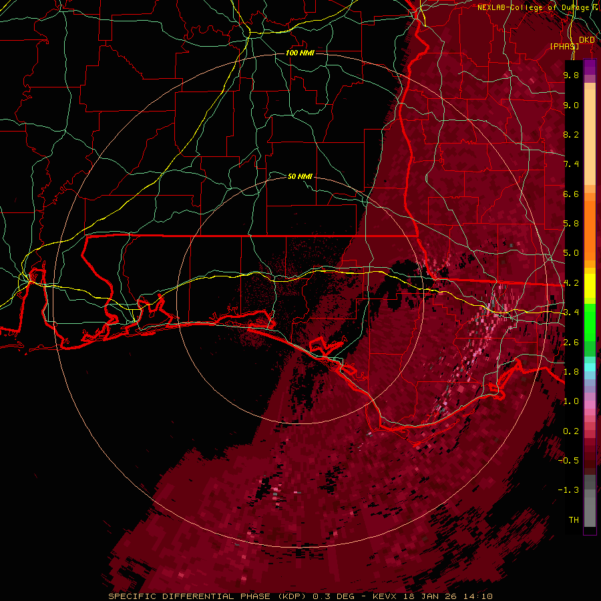Image resolution: width=601 pixels, height=601 pixels.
Task: Click the "TH" threshold label on the scale
Action: [574, 520]
